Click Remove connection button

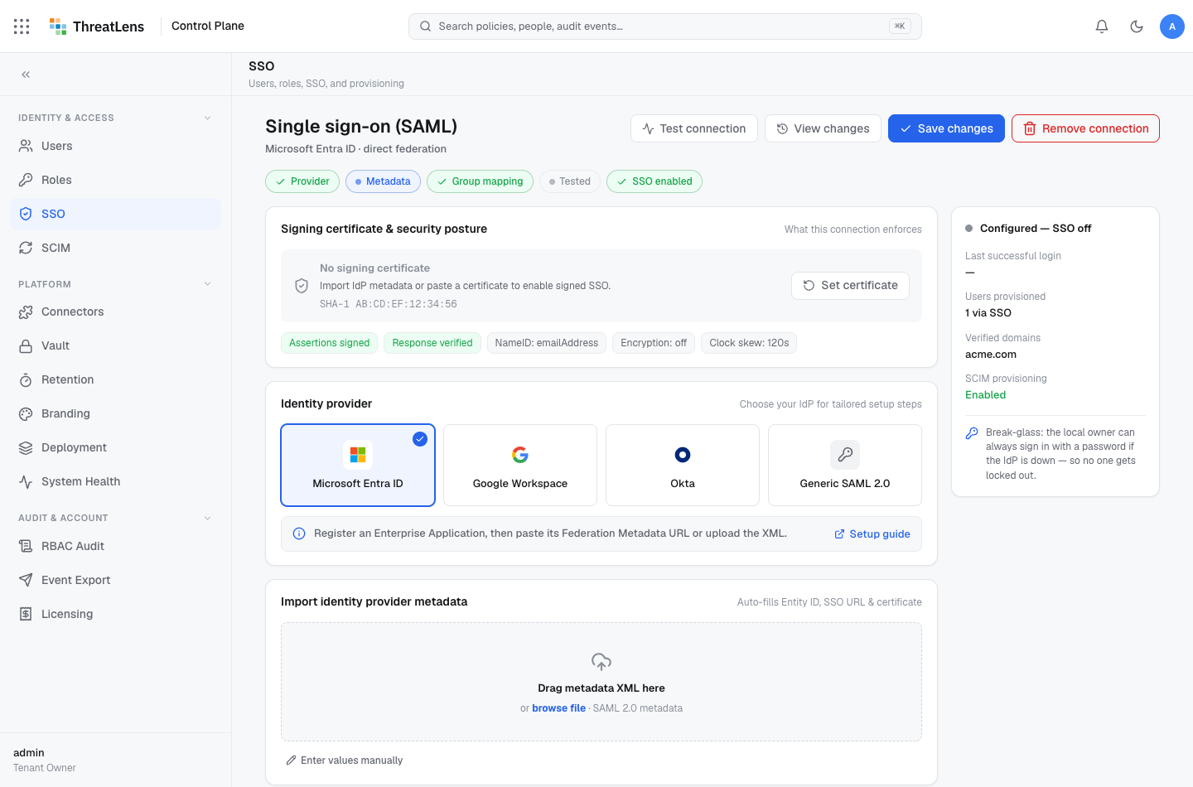tap(1085, 128)
